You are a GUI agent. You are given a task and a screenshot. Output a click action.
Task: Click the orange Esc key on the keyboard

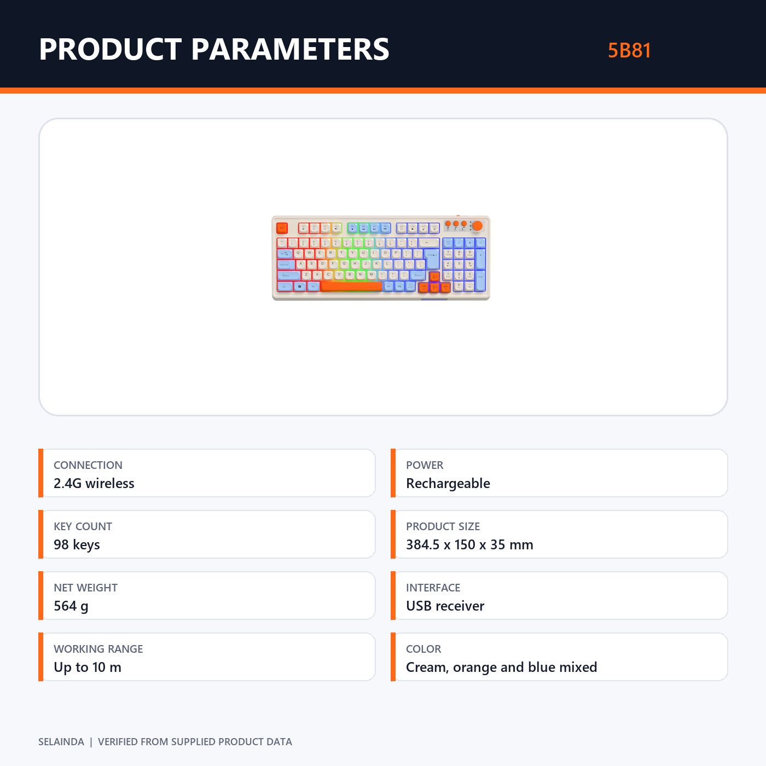coord(282,228)
